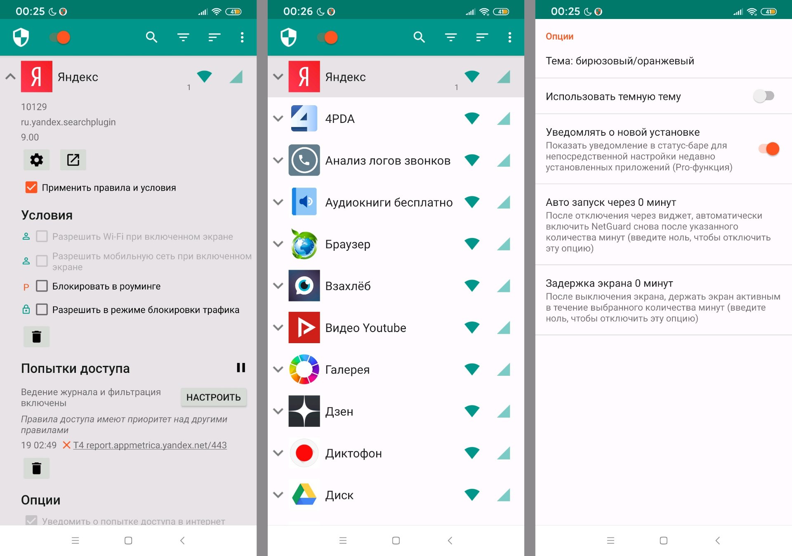Pause access attempts logging

click(241, 368)
